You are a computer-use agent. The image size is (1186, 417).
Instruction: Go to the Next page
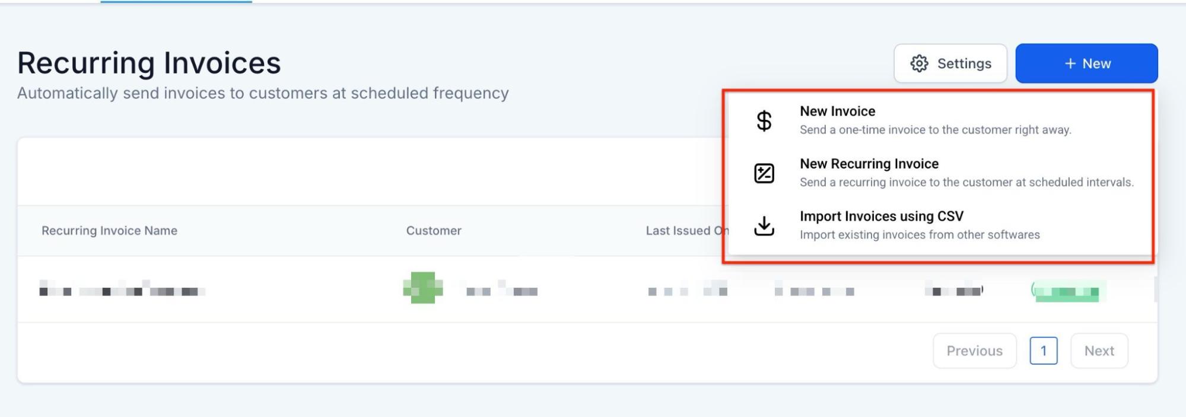(1099, 351)
